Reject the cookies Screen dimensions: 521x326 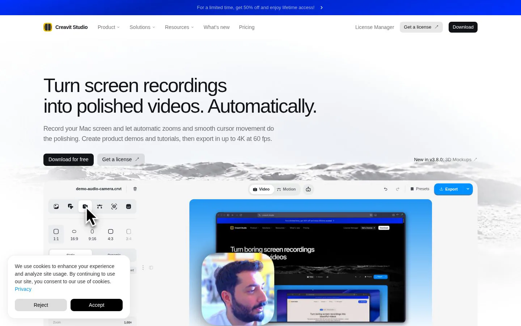[41, 305]
